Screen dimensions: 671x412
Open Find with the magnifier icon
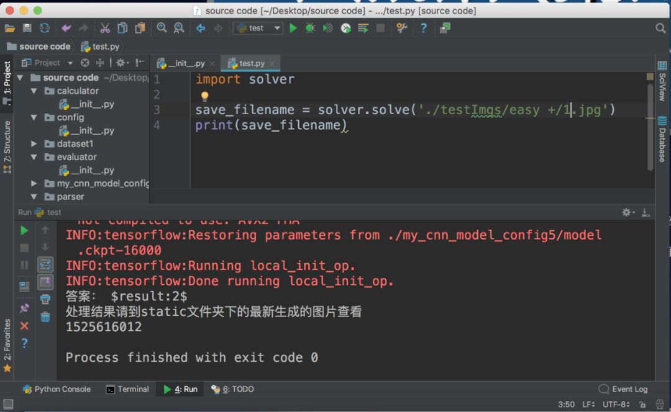pos(162,28)
